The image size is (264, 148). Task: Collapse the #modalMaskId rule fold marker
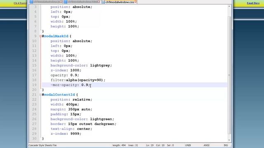(40, 36)
